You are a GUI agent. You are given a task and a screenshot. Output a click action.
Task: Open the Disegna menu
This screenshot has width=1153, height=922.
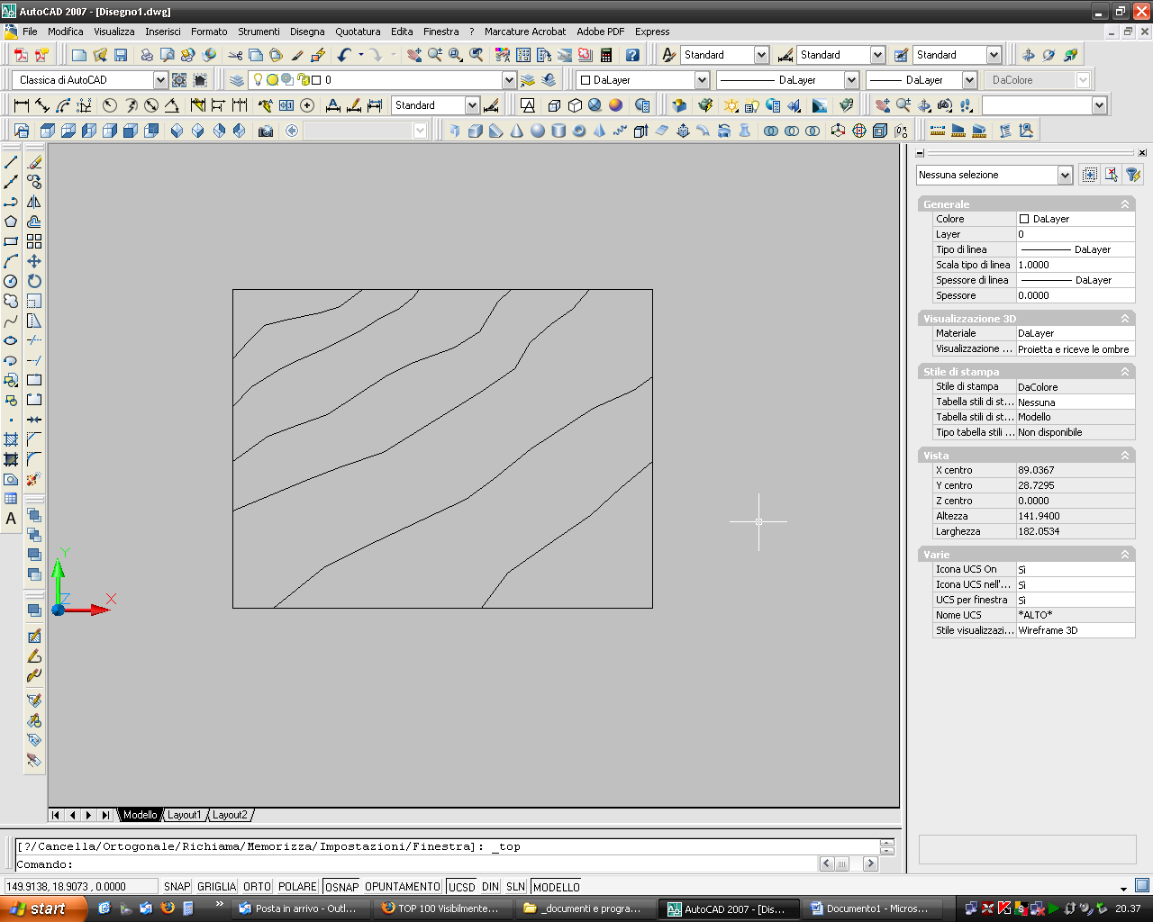click(x=307, y=32)
